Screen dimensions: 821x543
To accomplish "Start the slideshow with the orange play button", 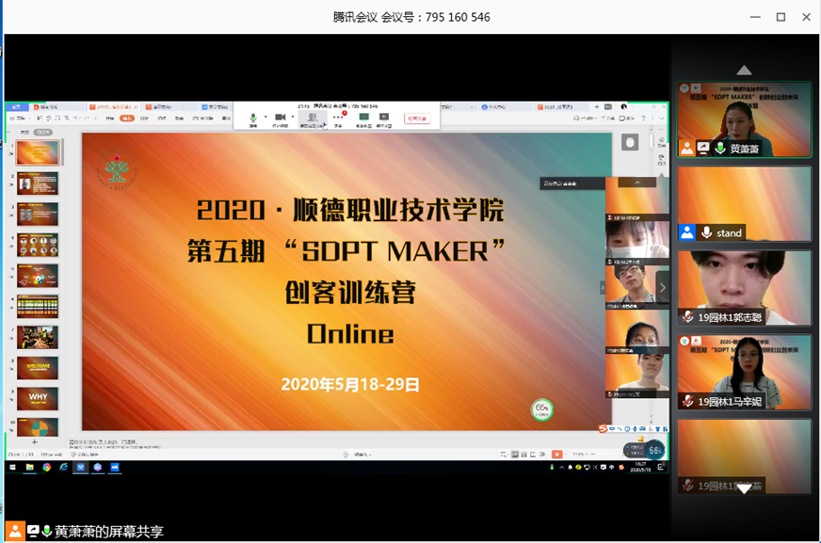I will [557, 455].
